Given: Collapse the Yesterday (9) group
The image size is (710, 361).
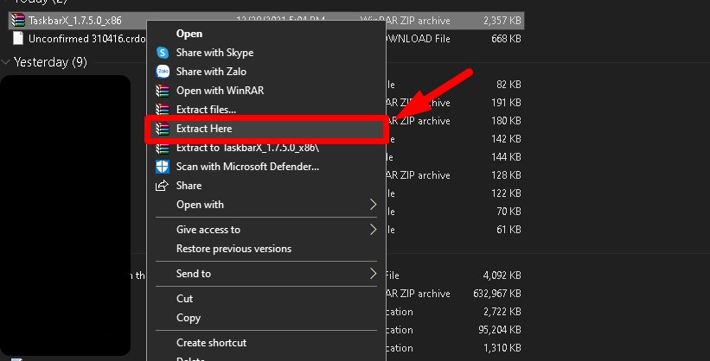Looking at the screenshot, I should tap(7, 62).
